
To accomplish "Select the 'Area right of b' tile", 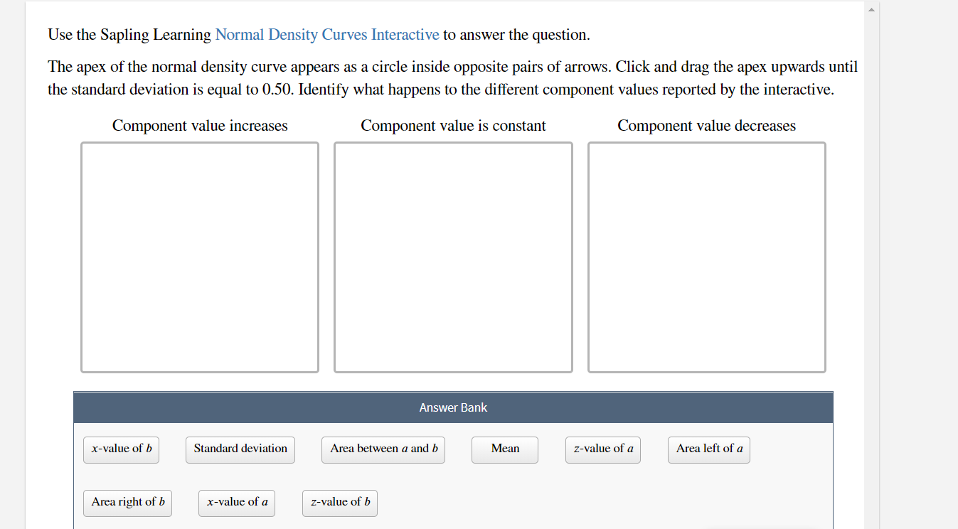I will tap(127, 503).
